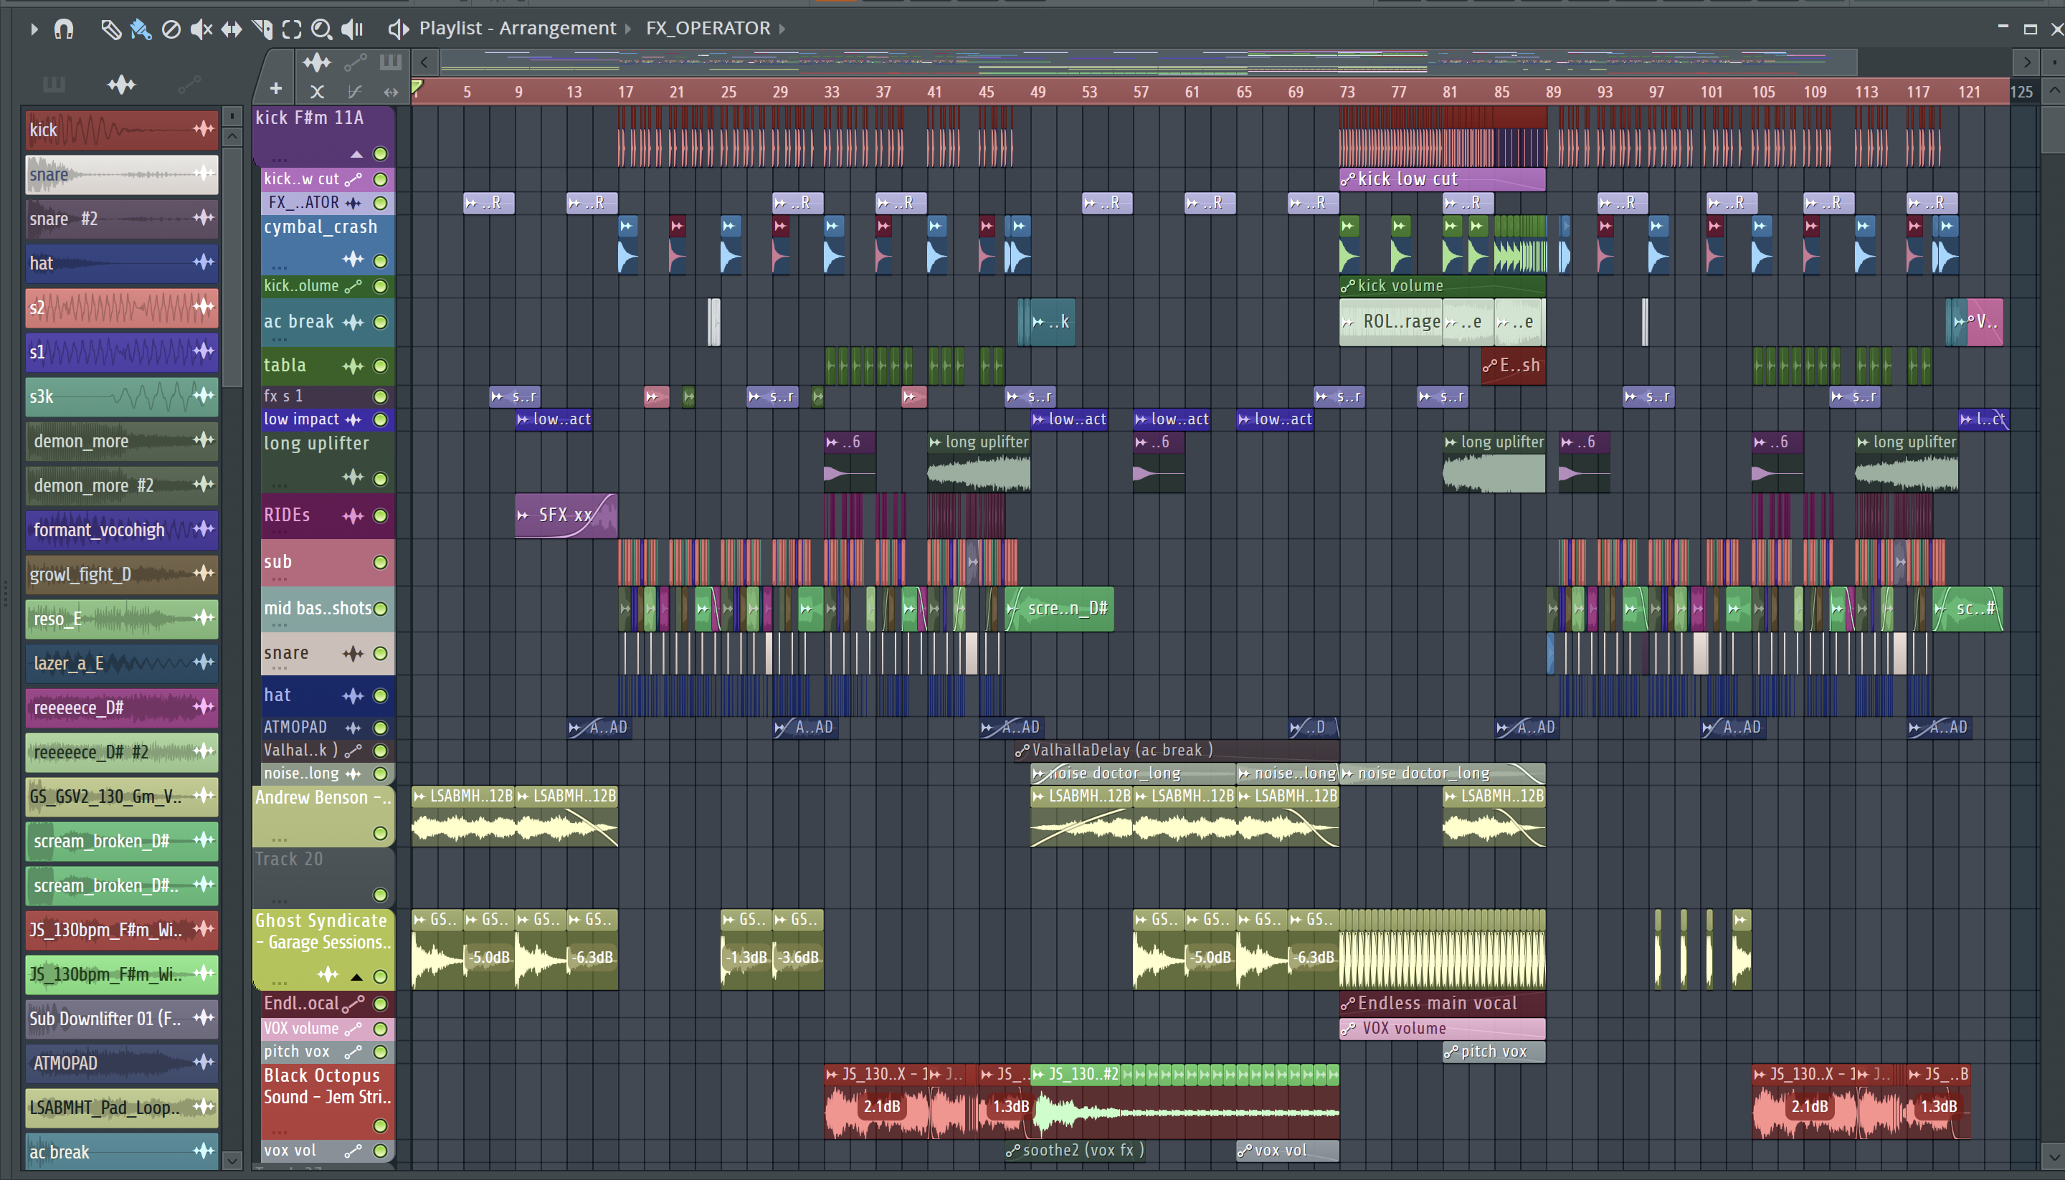Mute the kick F#m 11A track

click(x=380, y=154)
